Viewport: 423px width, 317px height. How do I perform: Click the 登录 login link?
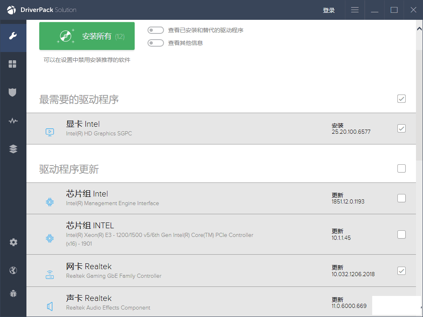point(328,10)
